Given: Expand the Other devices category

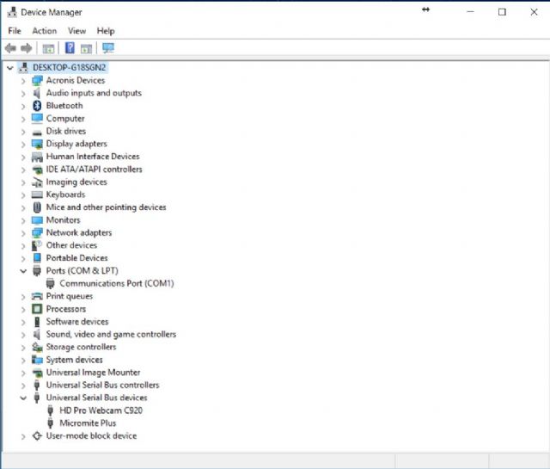Looking at the screenshot, I should tap(23, 245).
